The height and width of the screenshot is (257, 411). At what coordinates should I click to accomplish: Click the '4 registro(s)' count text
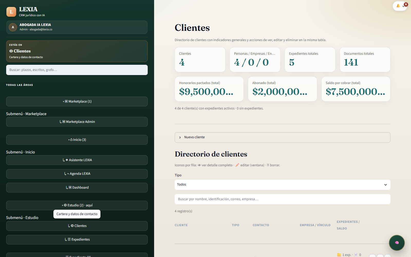[183, 211]
